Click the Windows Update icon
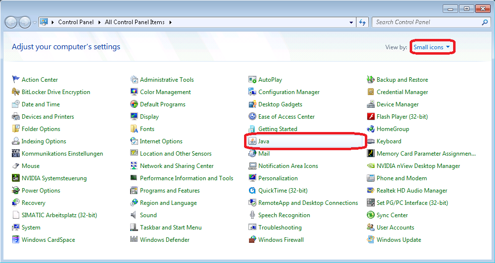 tap(371, 240)
